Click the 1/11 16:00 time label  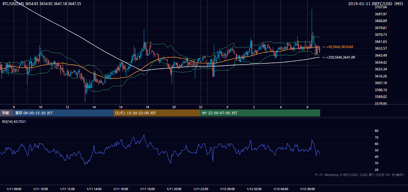click(120, 189)
